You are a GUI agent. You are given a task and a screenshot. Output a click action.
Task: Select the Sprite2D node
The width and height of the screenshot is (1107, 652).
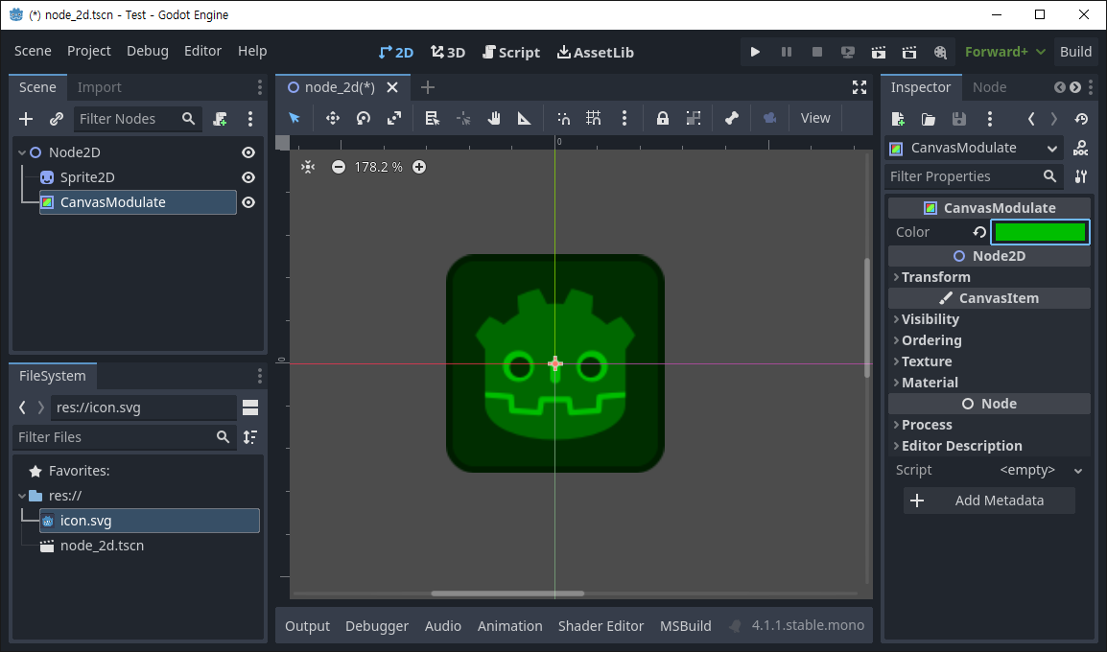[87, 177]
